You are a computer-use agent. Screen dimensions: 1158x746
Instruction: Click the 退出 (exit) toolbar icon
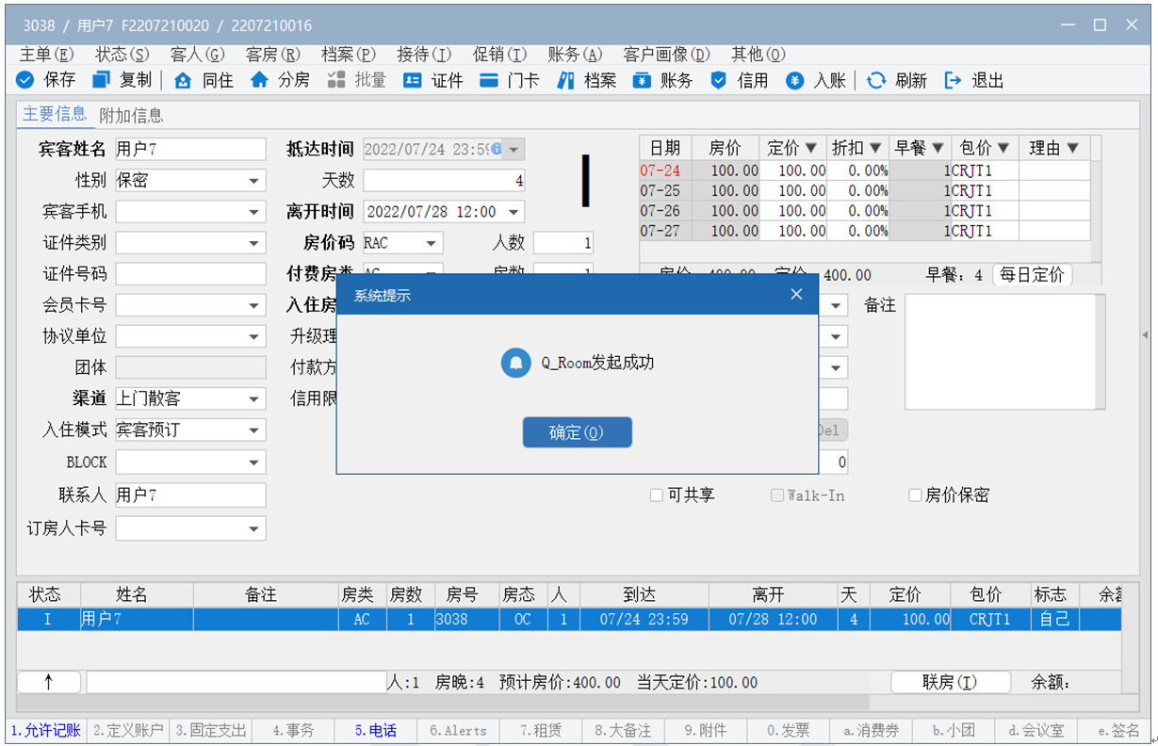click(x=953, y=81)
